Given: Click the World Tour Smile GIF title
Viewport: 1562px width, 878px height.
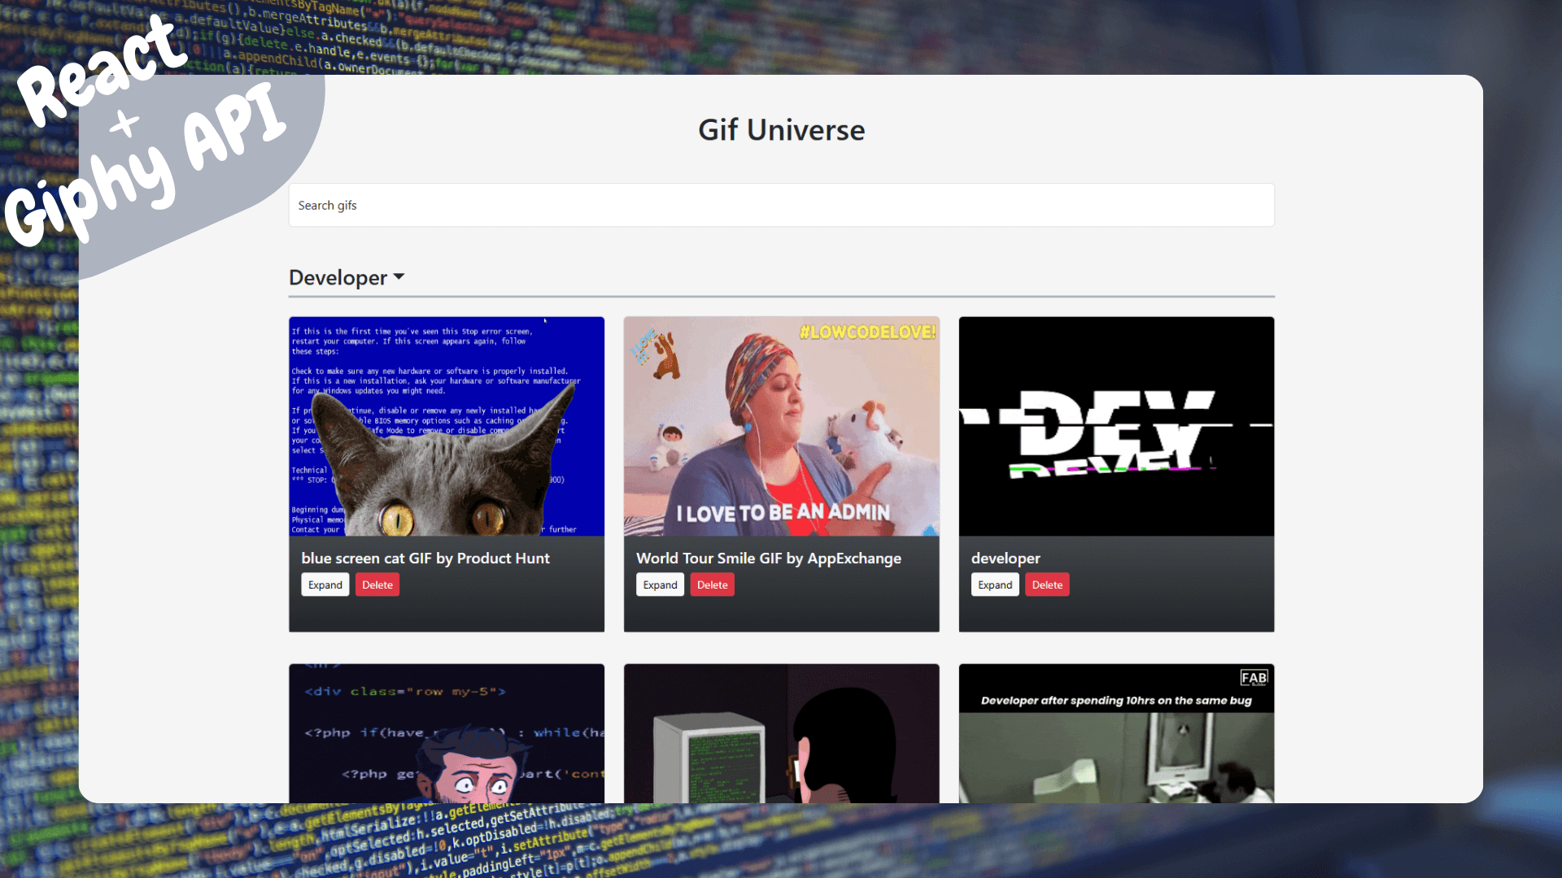Looking at the screenshot, I should click(768, 559).
